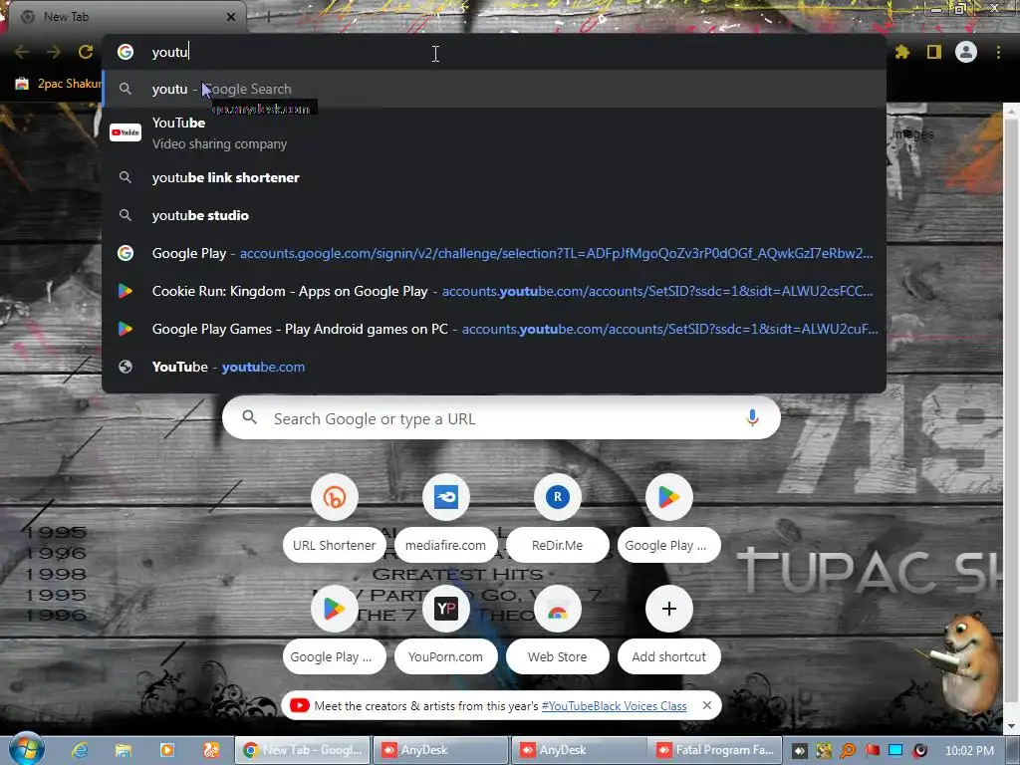The height and width of the screenshot is (765, 1020).
Task: Switch to the New Tab - Google Chrome taskbar button
Action: pos(303,750)
